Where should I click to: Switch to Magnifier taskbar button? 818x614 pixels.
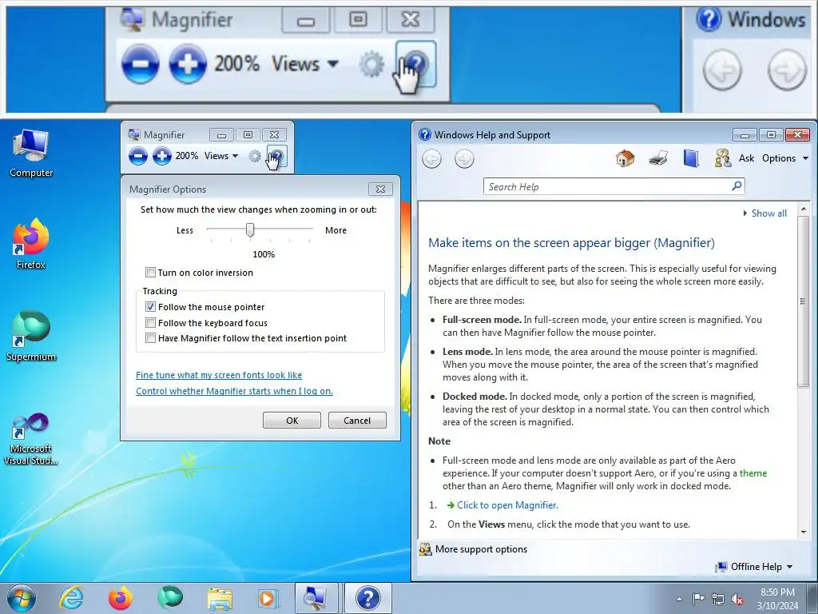click(318, 598)
